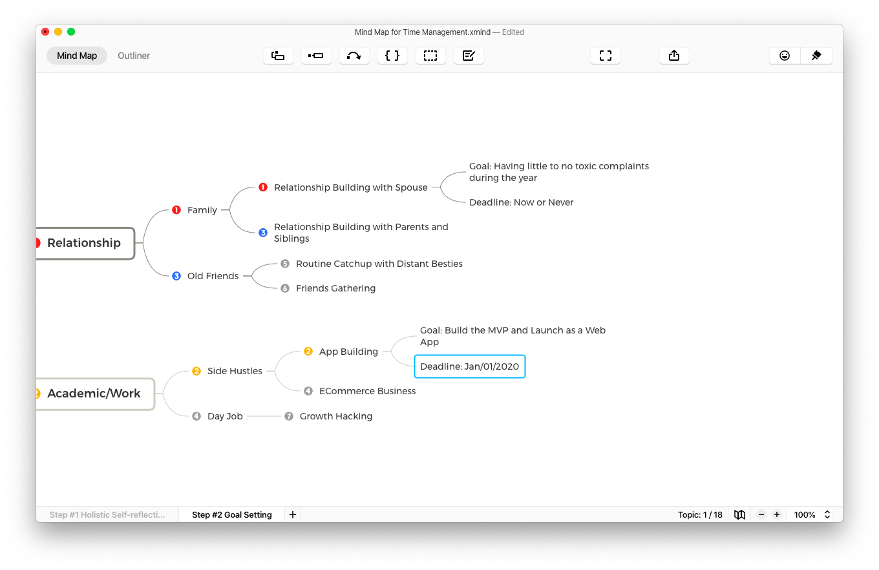Open the emoji Marker panel
Screen dimensions: 879x570
click(785, 56)
